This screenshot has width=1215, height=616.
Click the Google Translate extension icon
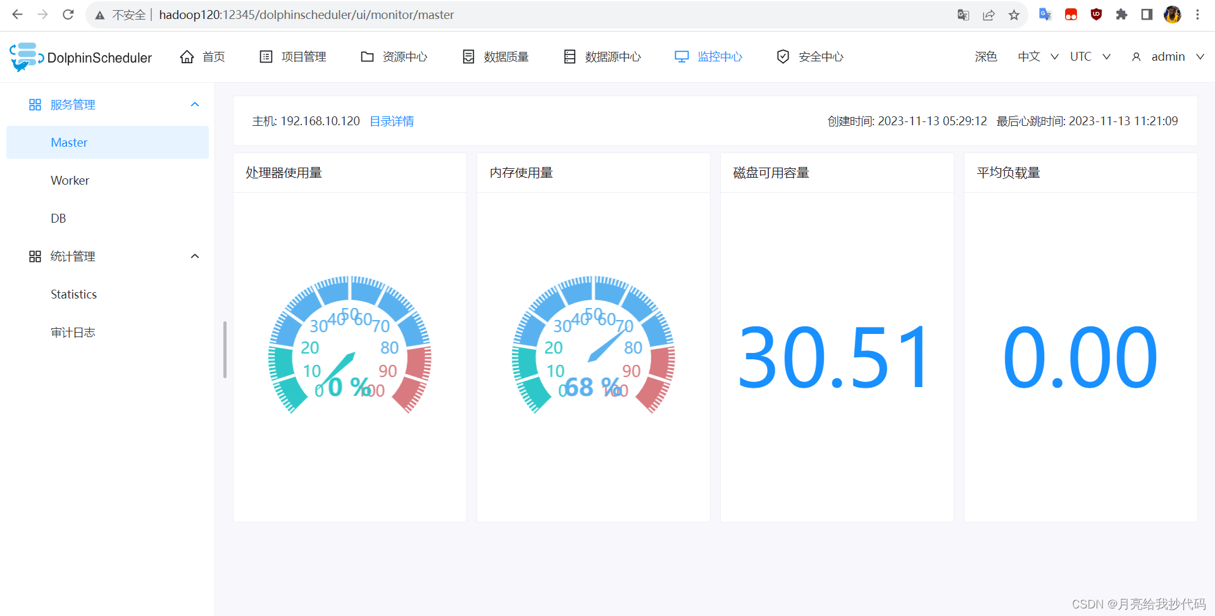click(1045, 15)
